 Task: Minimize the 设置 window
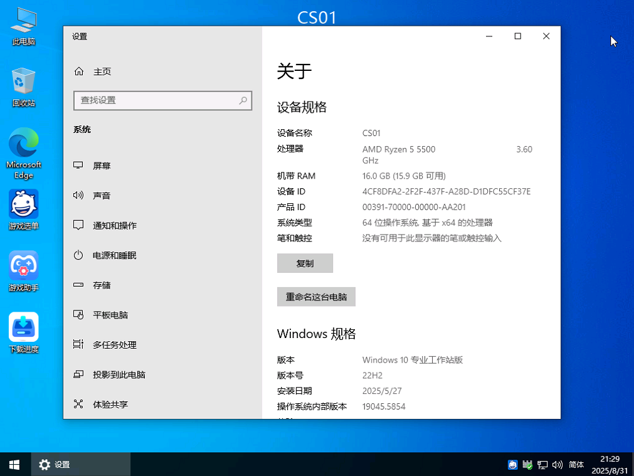click(x=489, y=36)
